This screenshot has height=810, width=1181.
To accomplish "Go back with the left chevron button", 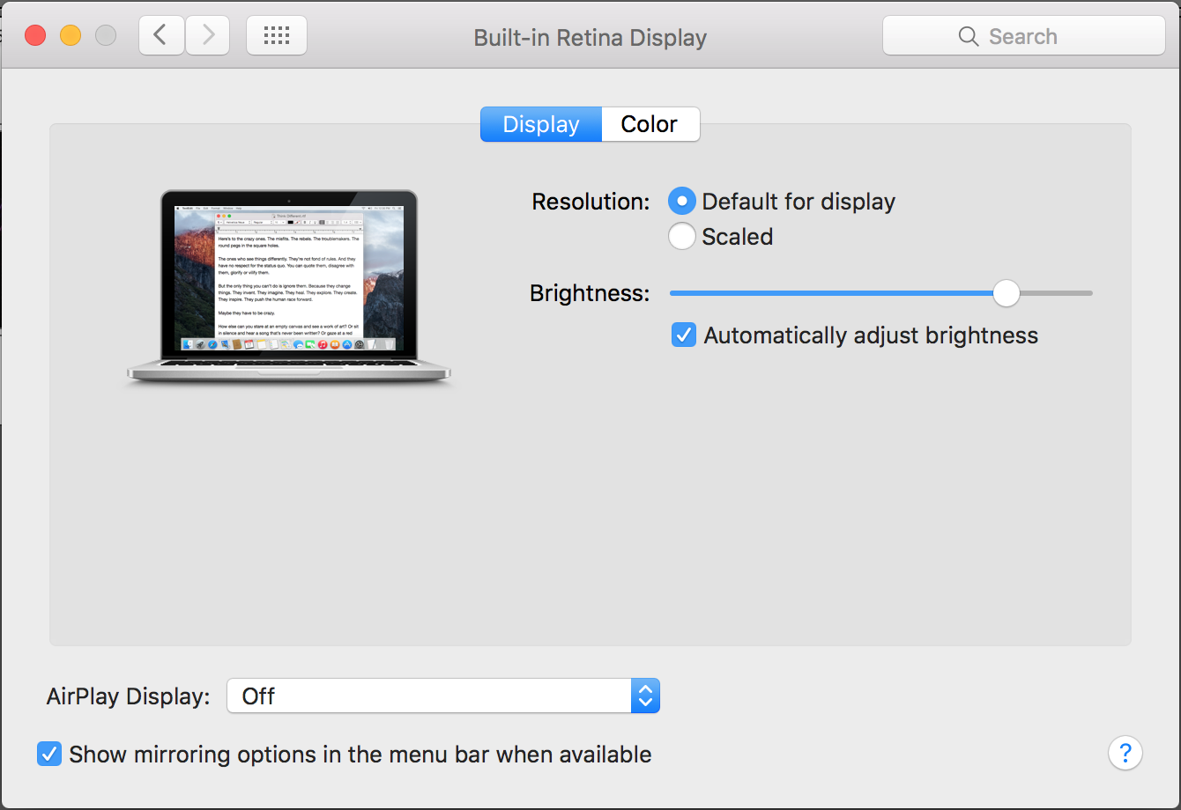I will click(161, 35).
